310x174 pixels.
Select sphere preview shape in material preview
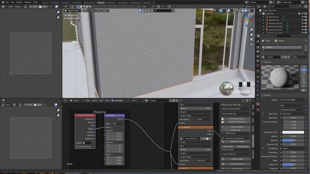304,70
